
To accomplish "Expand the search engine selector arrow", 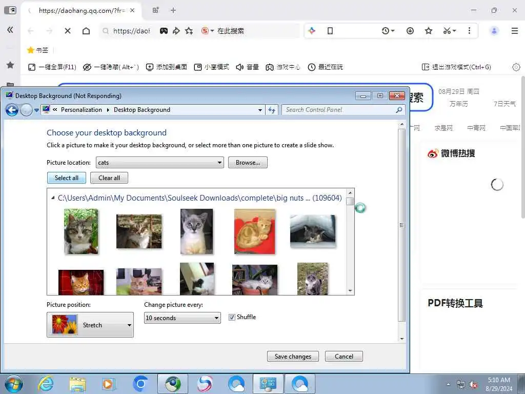I will pyautogui.click(x=212, y=31).
